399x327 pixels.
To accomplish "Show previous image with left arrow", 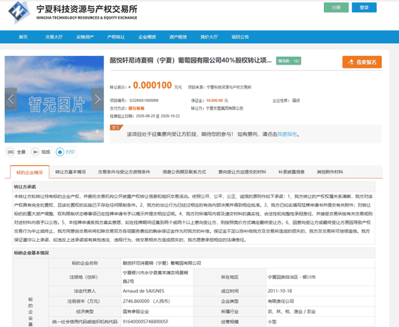I will (11, 99).
